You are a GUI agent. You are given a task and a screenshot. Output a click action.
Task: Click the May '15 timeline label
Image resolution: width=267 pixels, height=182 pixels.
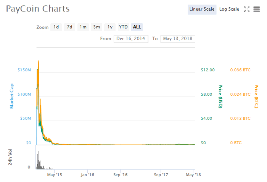point(55,175)
